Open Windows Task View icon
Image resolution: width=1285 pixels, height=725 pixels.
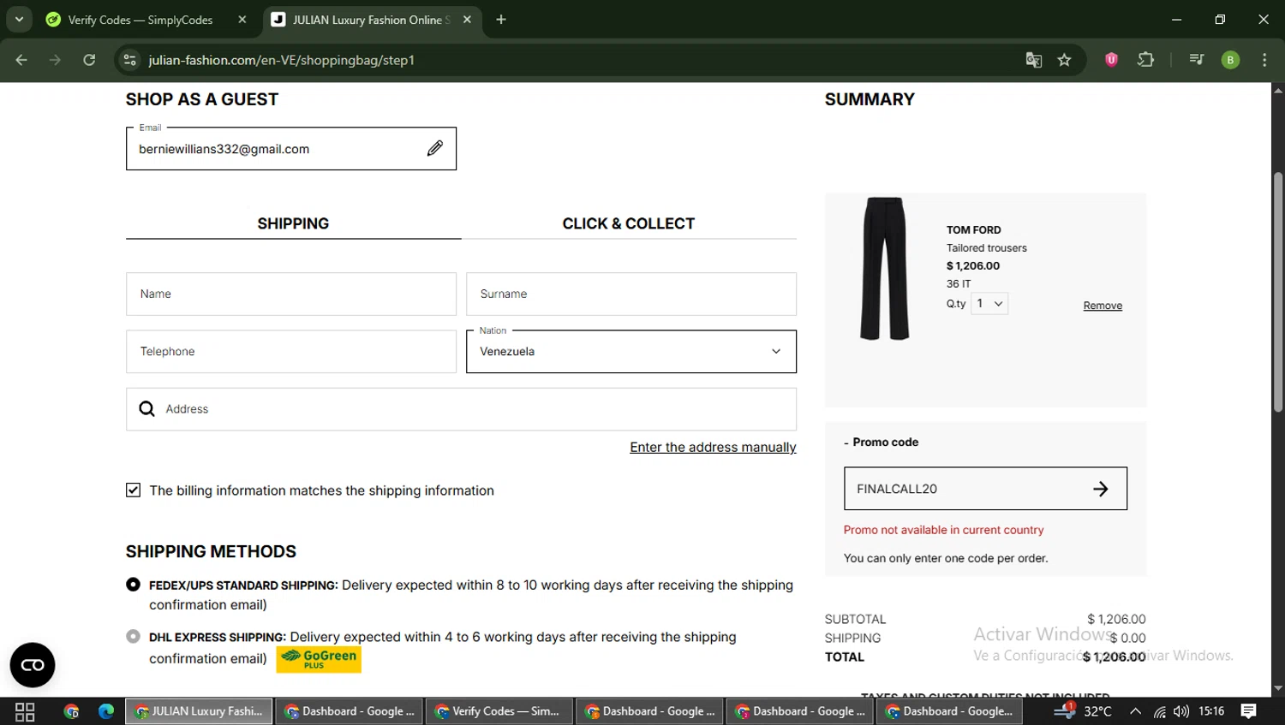25,711
